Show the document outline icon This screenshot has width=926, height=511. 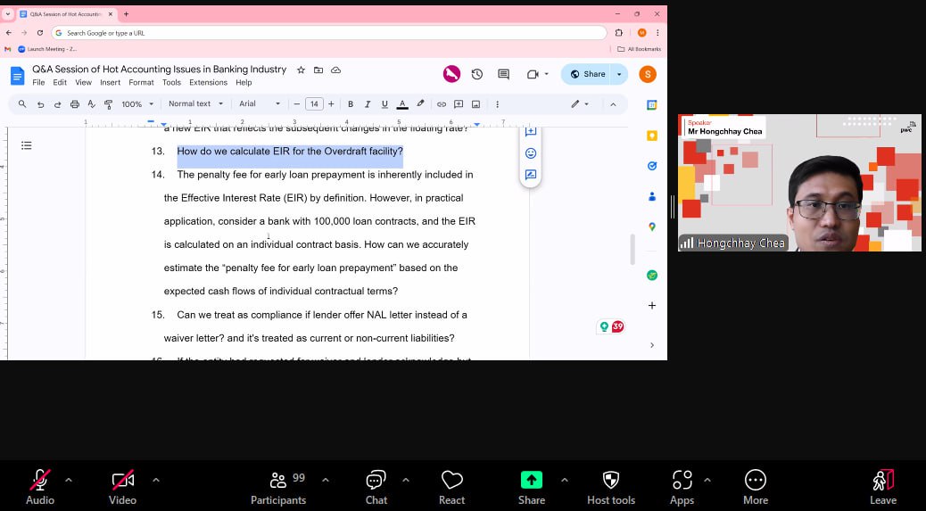[27, 145]
